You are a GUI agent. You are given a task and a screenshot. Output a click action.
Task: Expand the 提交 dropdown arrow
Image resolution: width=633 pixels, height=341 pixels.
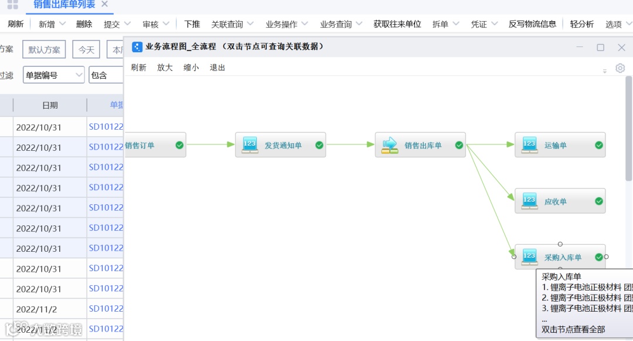pyautogui.click(x=128, y=24)
